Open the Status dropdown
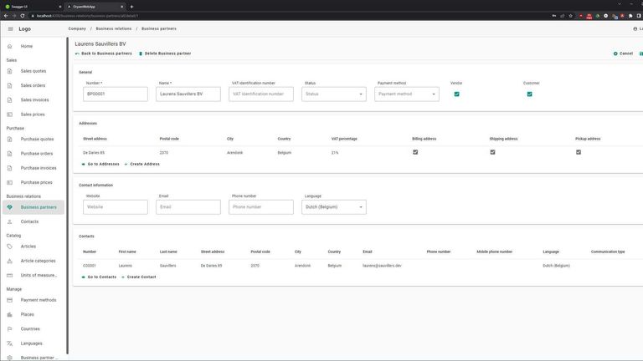Viewport: 643px width, 361px height. [334, 94]
